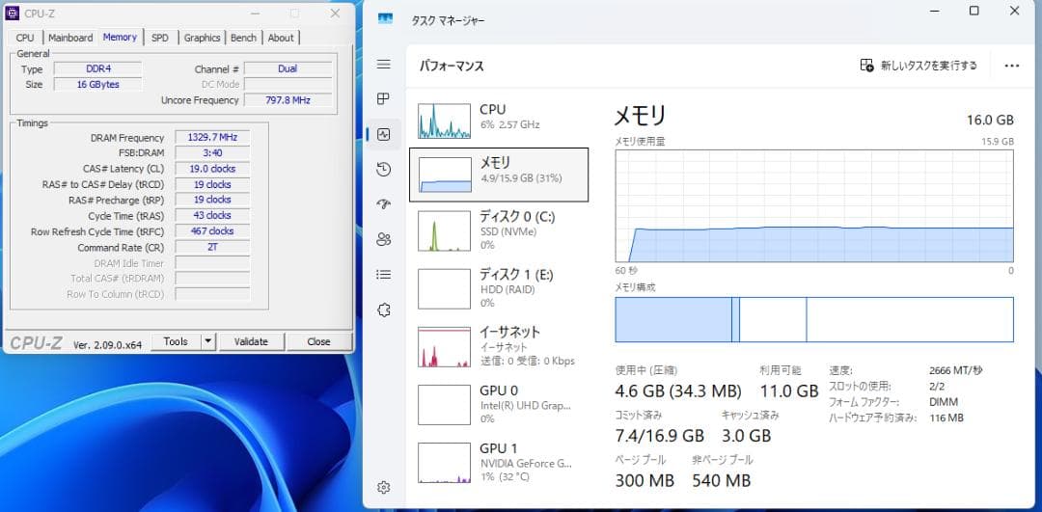Click the DDR4 Type field in CPU-Z
Viewport: 1042px width, 512px height.
pyautogui.click(x=97, y=68)
